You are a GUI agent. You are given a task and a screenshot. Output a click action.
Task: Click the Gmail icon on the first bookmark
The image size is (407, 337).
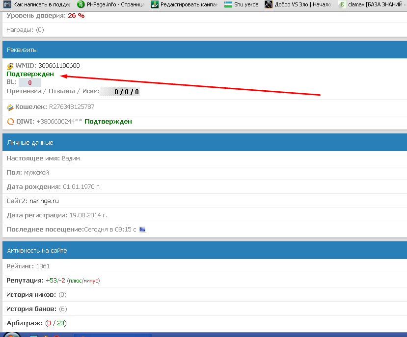[7, 4]
